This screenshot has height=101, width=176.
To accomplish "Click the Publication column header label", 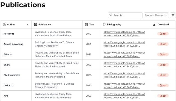I will pos(45,25).
